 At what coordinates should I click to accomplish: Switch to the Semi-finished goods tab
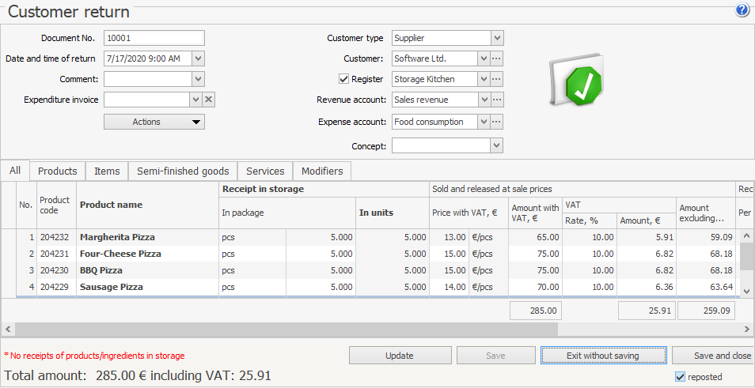(x=183, y=171)
